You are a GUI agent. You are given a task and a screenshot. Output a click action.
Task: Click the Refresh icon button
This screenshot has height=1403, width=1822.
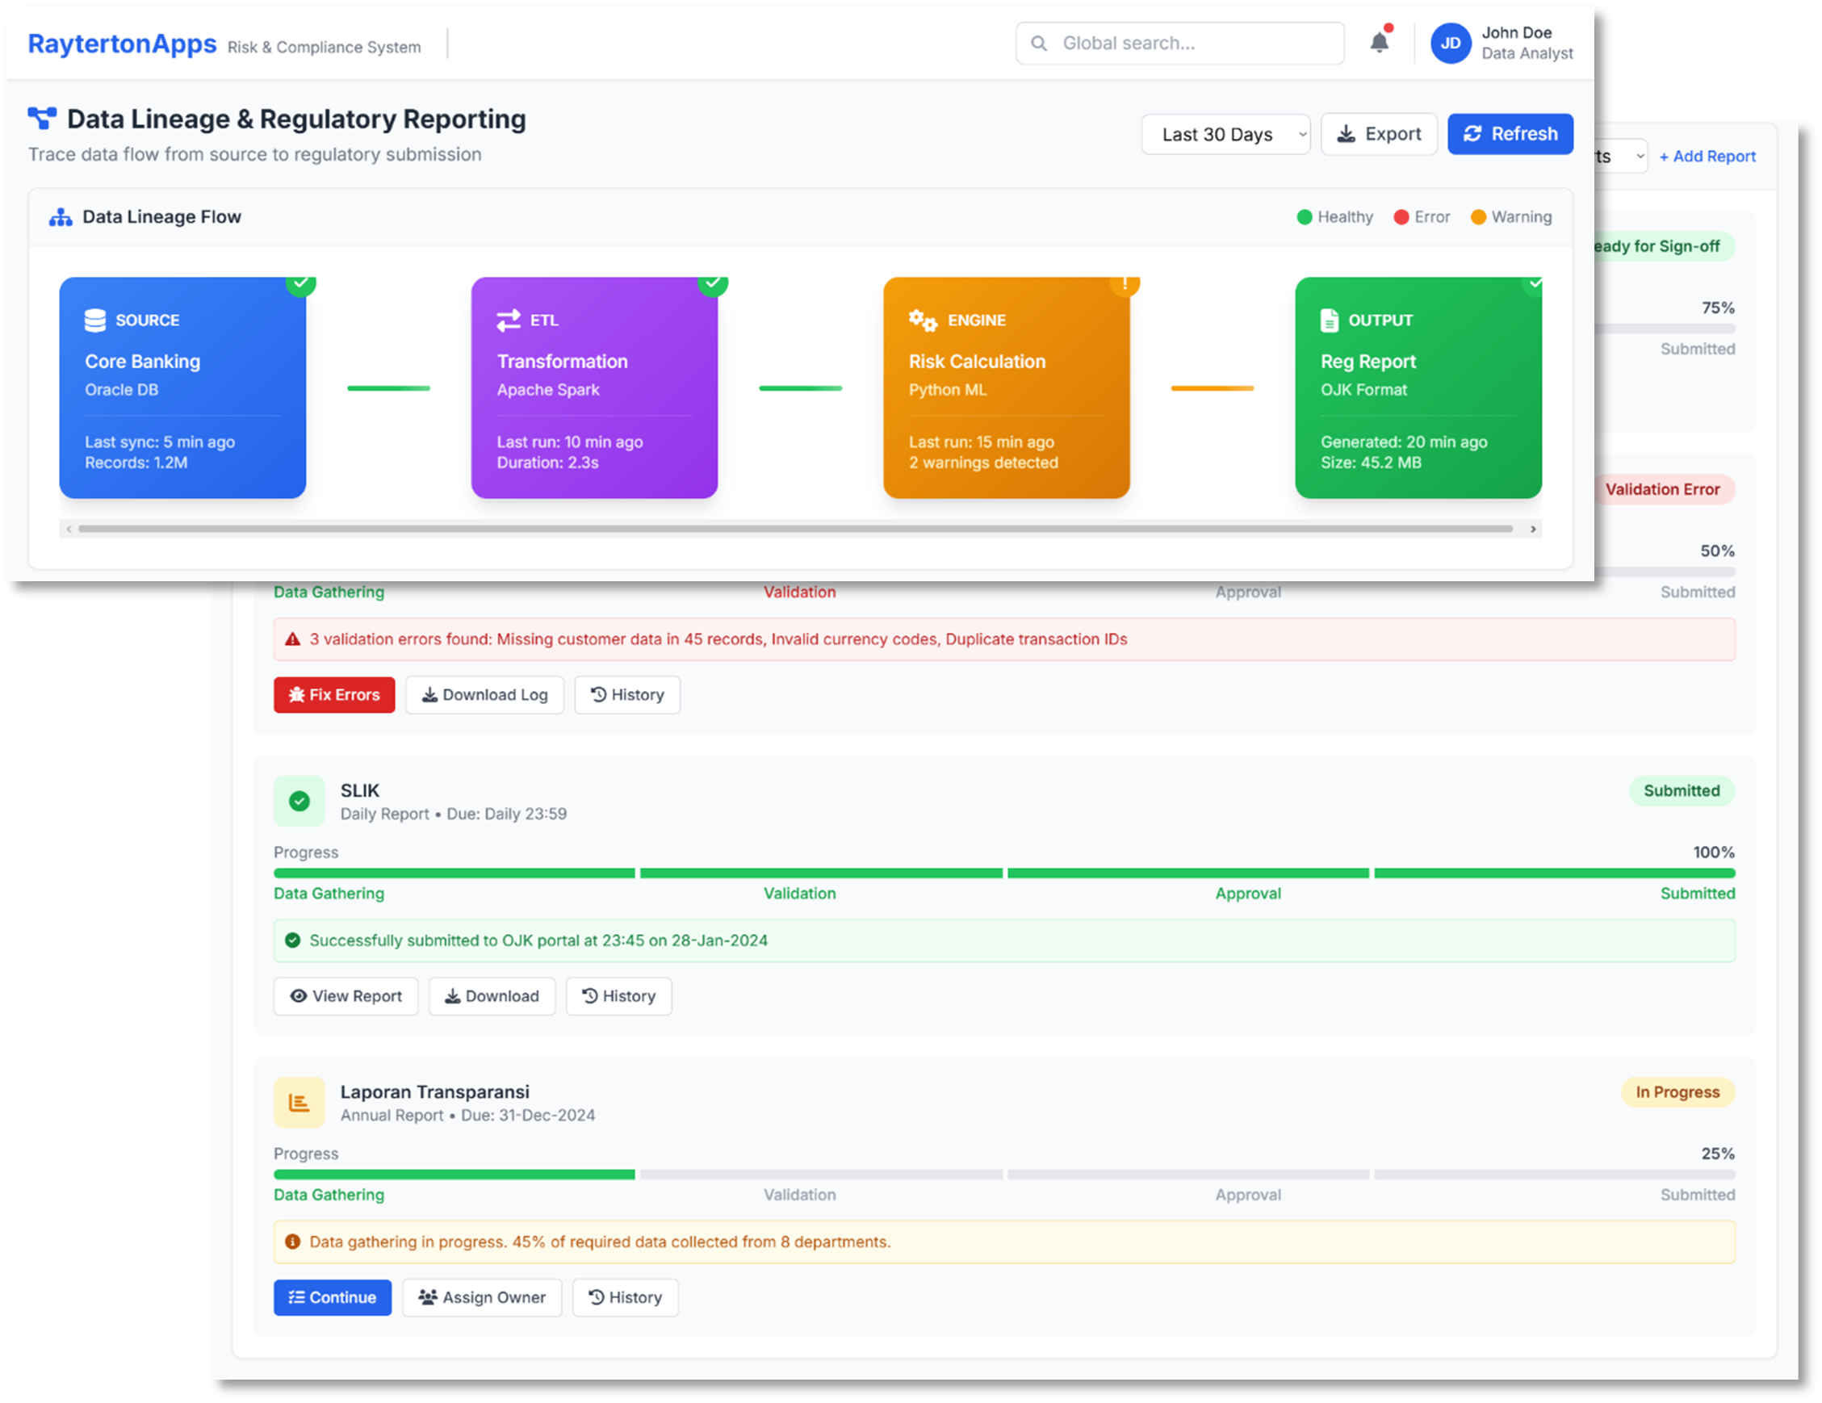pos(1473,133)
